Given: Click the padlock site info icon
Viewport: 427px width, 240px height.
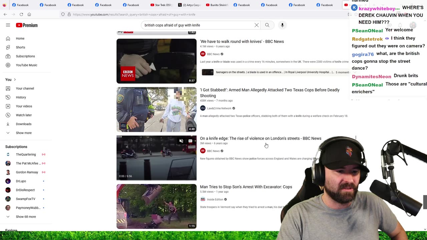Looking at the screenshot, I should click(x=69, y=14).
